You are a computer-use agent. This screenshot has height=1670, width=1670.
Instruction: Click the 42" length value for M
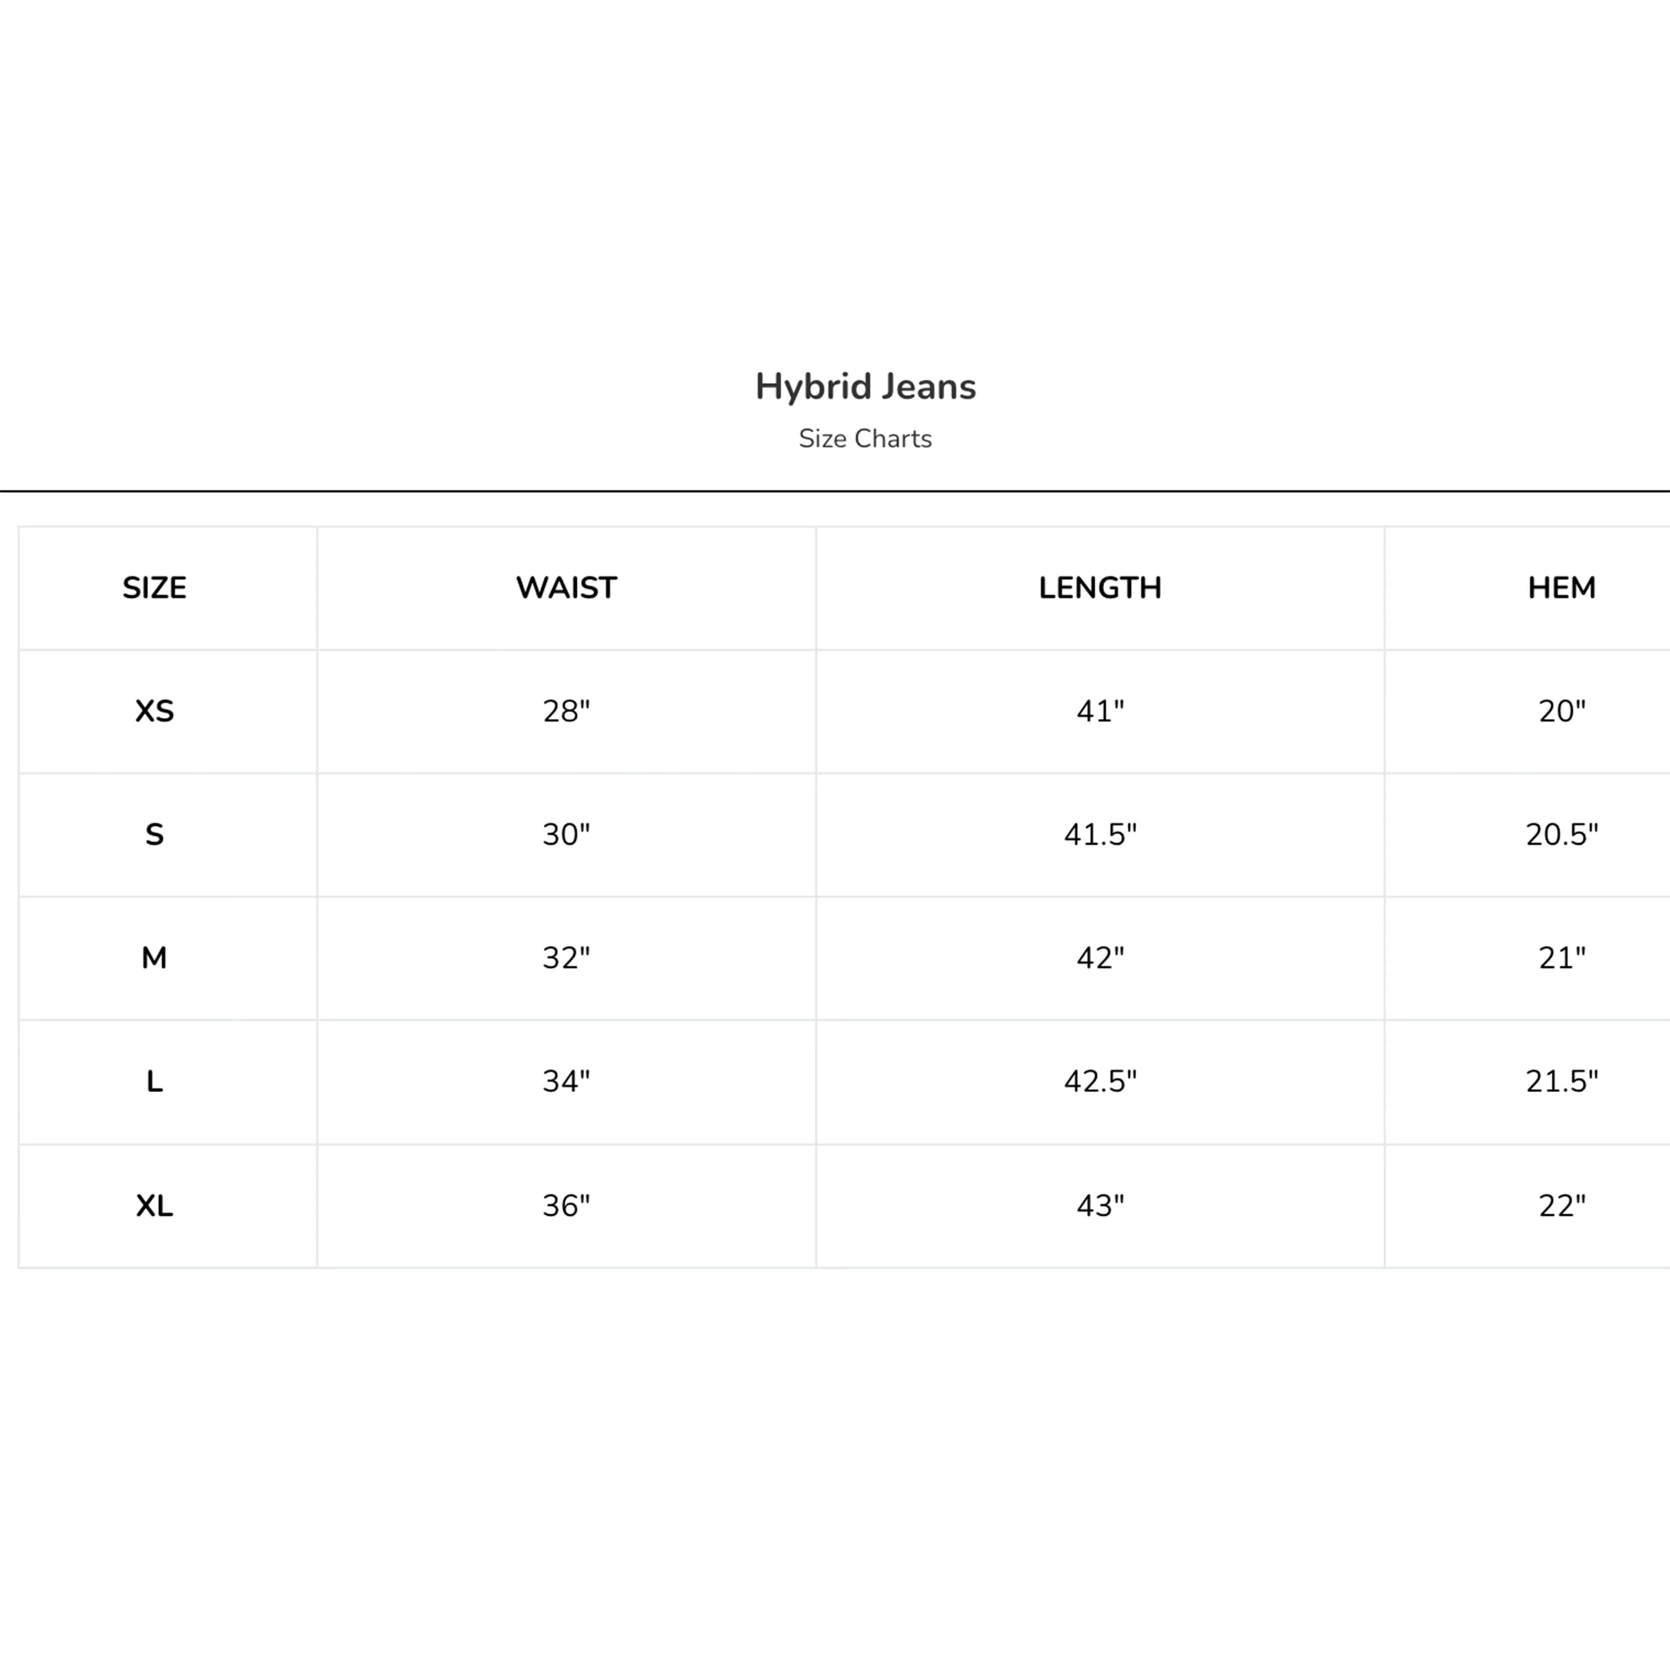(x=1100, y=958)
